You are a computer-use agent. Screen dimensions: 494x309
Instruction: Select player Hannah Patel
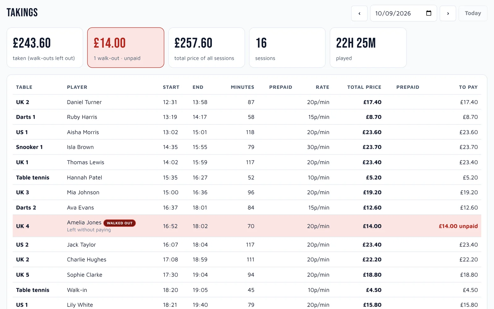(x=84, y=178)
